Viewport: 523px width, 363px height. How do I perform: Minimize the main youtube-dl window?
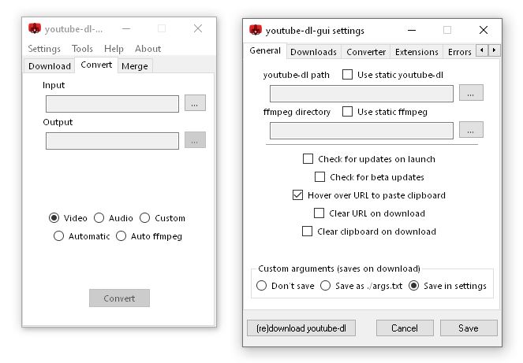[x=126, y=28]
